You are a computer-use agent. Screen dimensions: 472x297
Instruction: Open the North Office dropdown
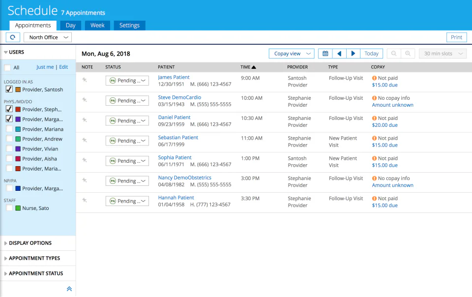tap(47, 37)
